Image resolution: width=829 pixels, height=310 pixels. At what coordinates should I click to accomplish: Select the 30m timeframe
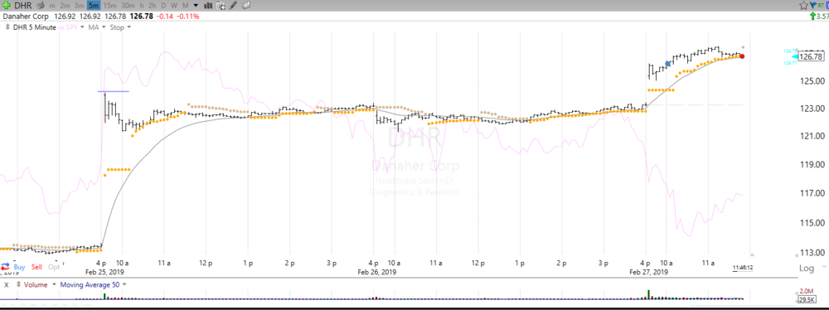pos(128,6)
